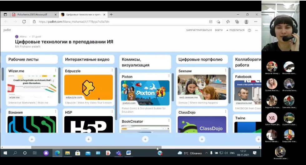Click the apps grid icon in address bar

coord(211,22)
